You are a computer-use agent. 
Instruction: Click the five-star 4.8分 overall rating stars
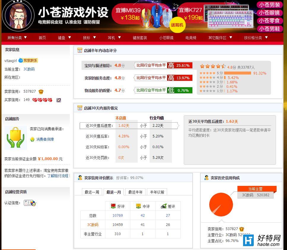213,66
